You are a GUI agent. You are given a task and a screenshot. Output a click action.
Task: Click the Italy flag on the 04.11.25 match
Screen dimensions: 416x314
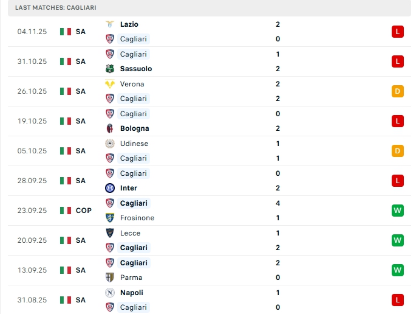(x=66, y=32)
